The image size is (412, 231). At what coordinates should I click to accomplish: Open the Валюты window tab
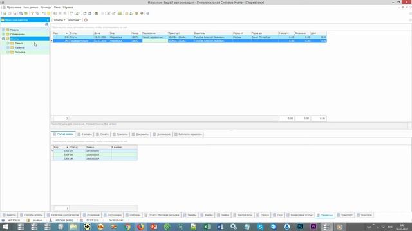[9, 215]
